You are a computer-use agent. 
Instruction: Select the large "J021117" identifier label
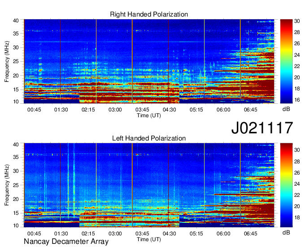[x=262, y=128]
